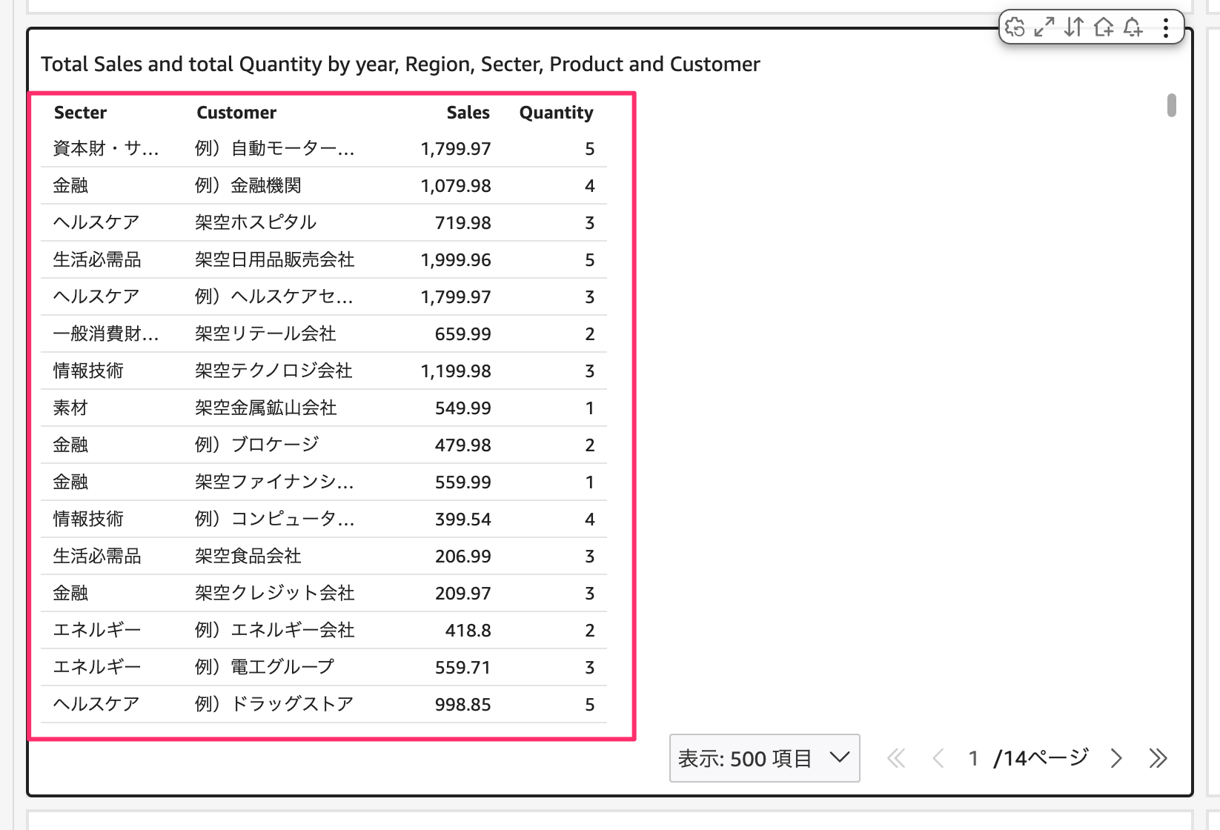
Task: Pin this visual to the home page
Action: 1104,27
